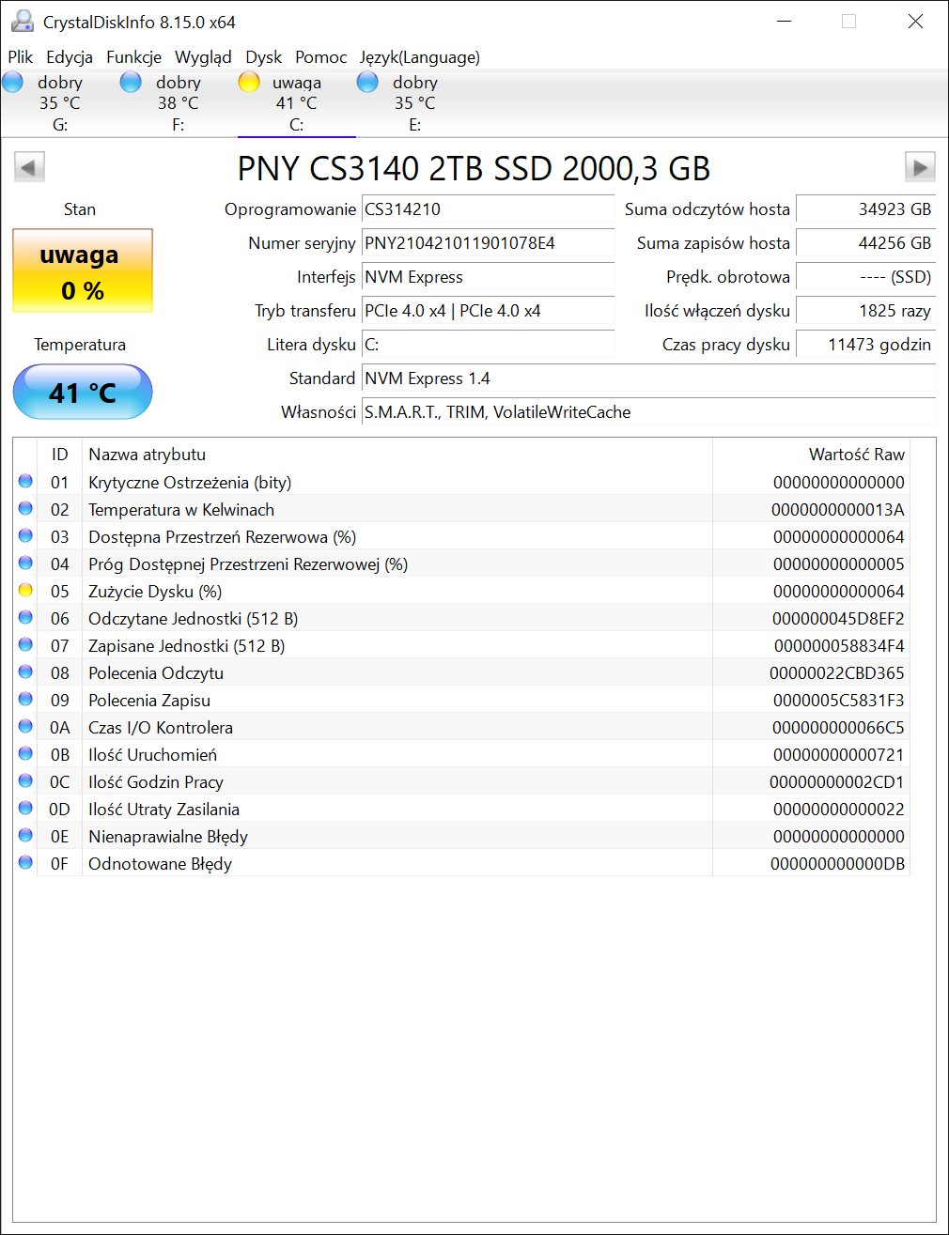Click the yellow dot beside Zużycie Dysku attribute
This screenshot has width=949, height=1235.
click(24, 591)
